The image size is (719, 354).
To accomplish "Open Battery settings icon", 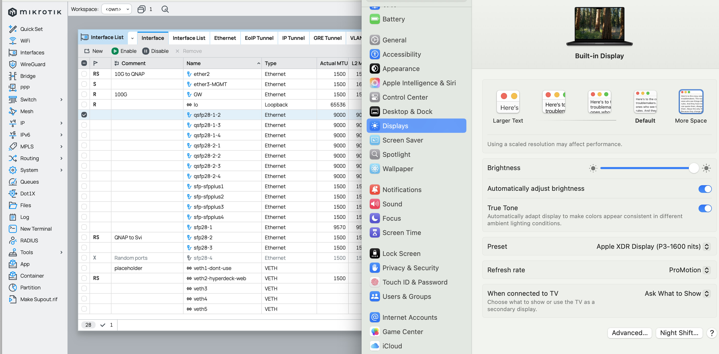I will click(375, 19).
